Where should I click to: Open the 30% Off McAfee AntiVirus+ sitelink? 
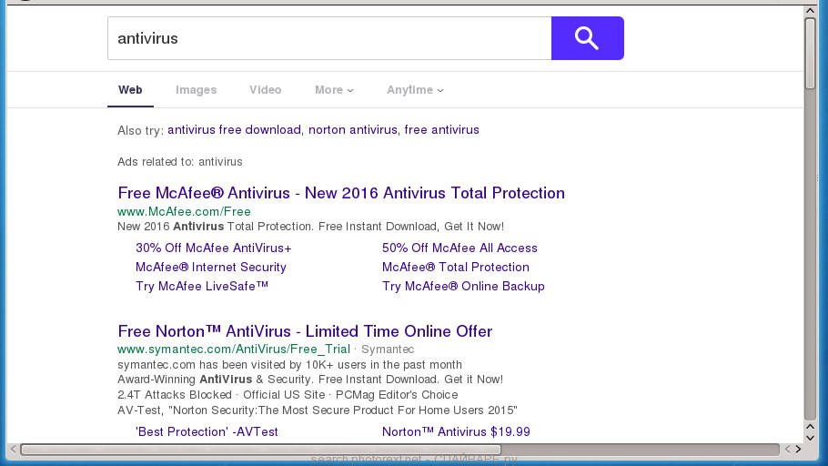[213, 248]
